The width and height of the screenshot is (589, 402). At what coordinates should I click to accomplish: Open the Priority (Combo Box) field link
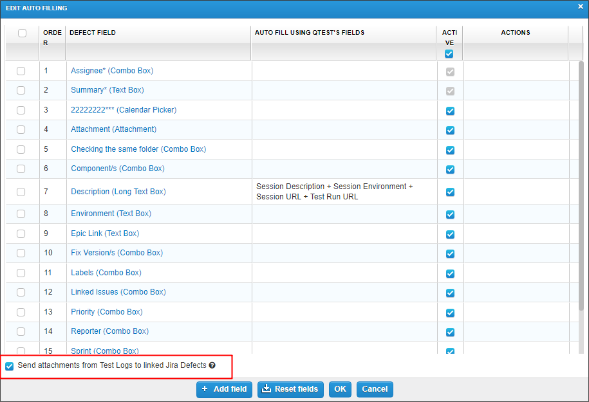pyautogui.click(x=106, y=312)
